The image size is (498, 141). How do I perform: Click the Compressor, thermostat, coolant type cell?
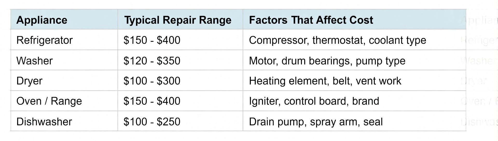(x=337, y=40)
